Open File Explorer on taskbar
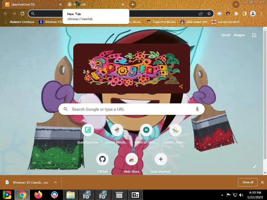267x200 pixels. tap(70, 195)
